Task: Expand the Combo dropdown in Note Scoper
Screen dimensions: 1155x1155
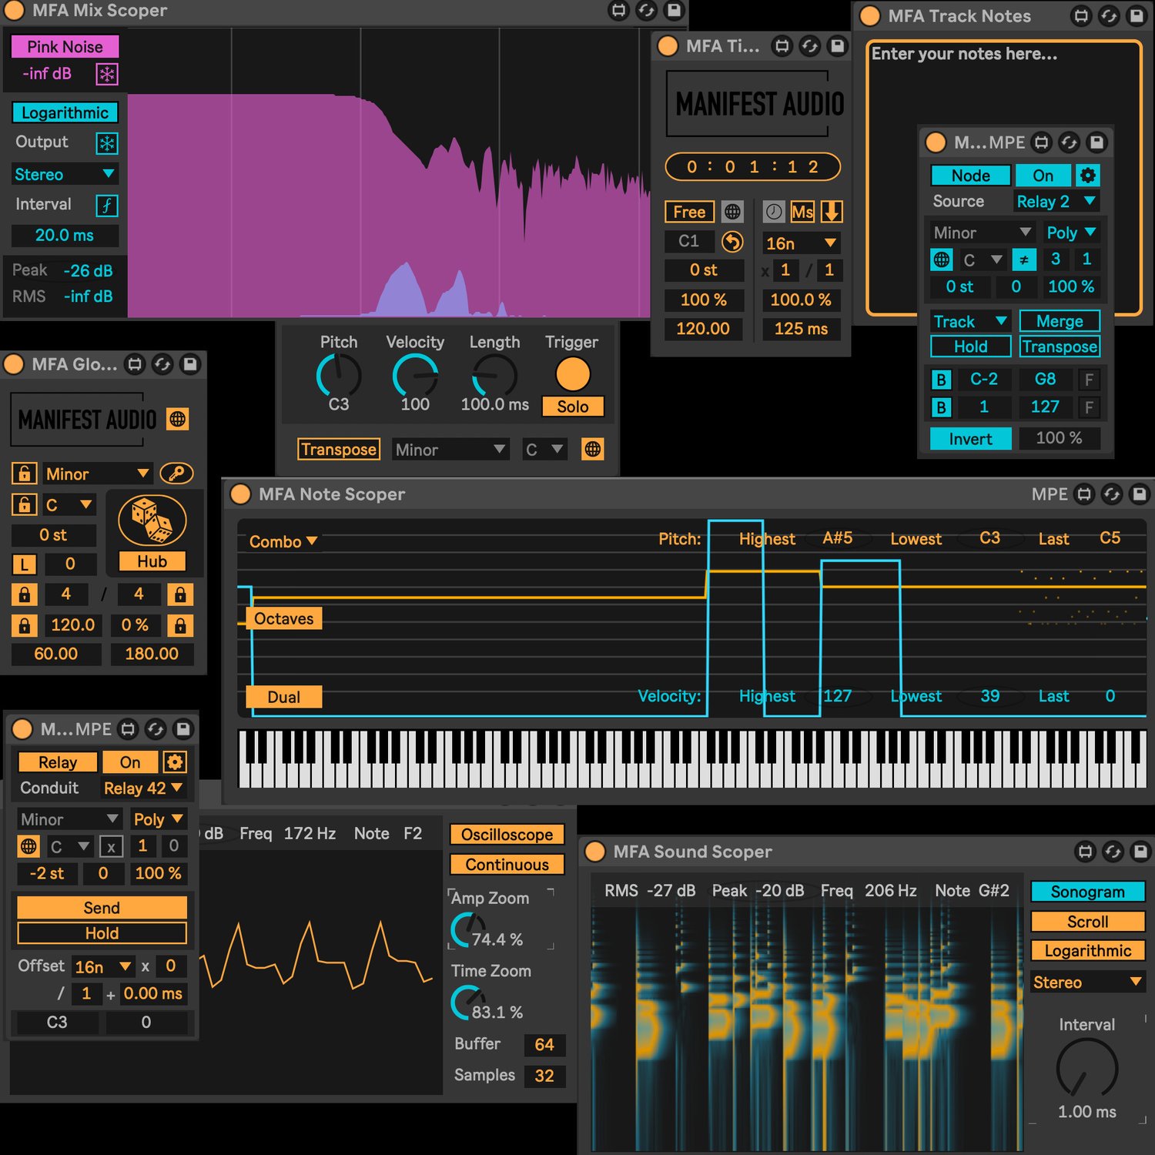Action: 283,541
